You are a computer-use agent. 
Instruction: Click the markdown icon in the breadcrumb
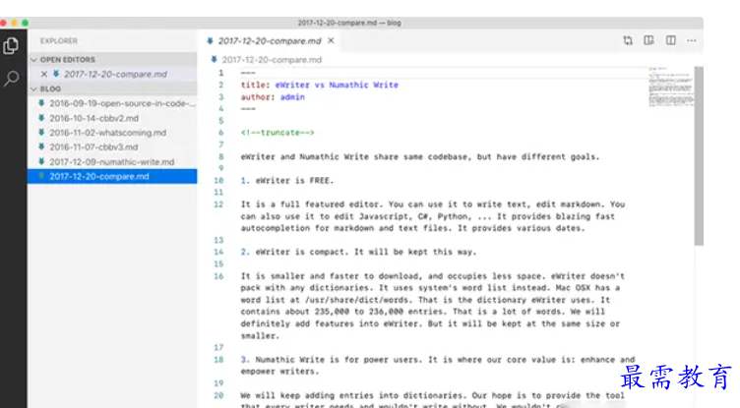(214, 59)
